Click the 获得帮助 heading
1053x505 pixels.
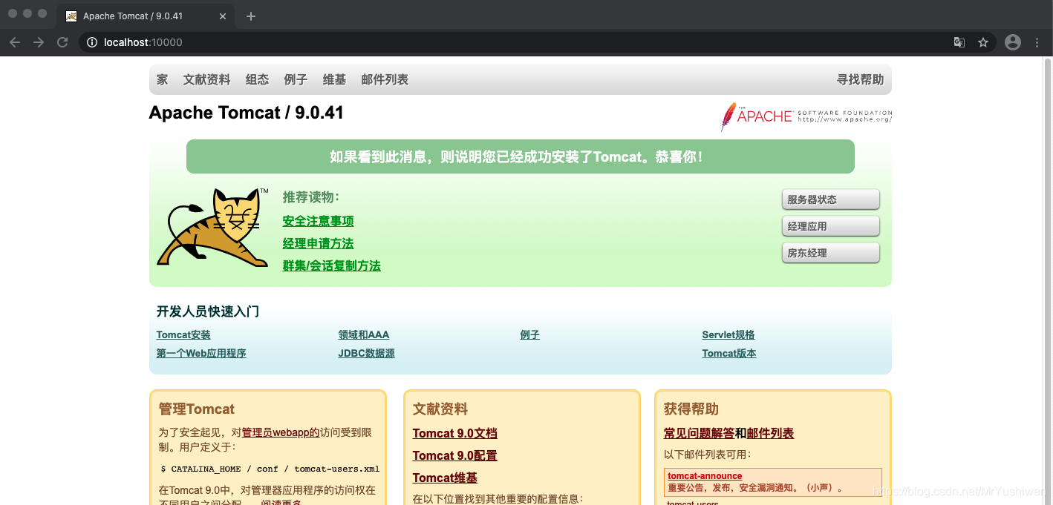[x=691, y=409]
